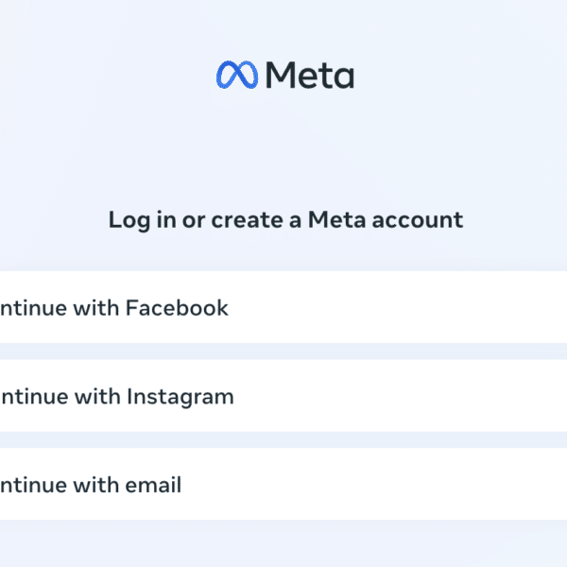Click the word 'with' in the Facebook row
This screenshot has height=567, width=567.
(95, 308)
